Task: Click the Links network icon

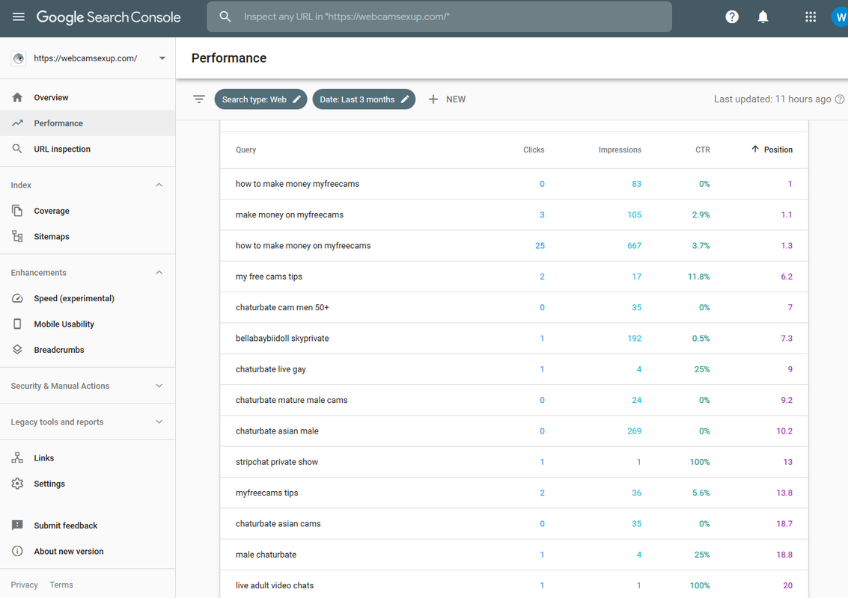Action: (17, 457)
